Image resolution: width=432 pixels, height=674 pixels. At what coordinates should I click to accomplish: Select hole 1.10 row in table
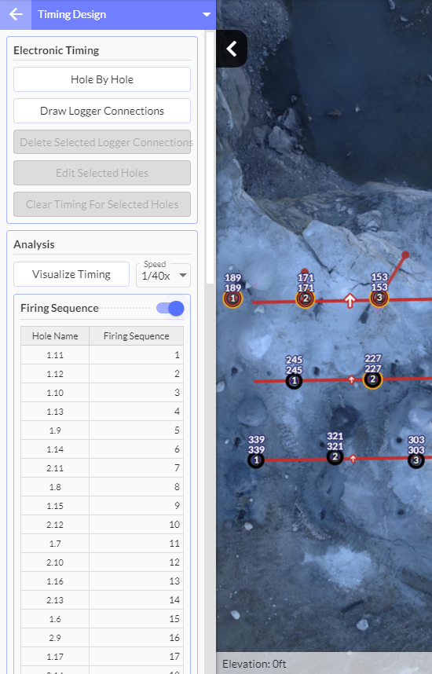[x=102, y=393]
